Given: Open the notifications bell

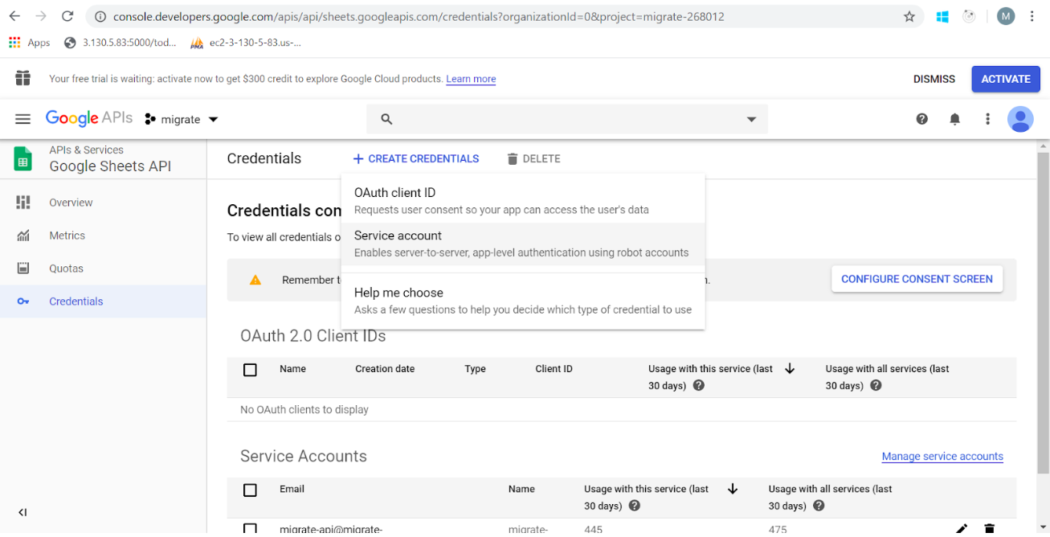Looking at the screenshot, I should click(x=954, y=118).
